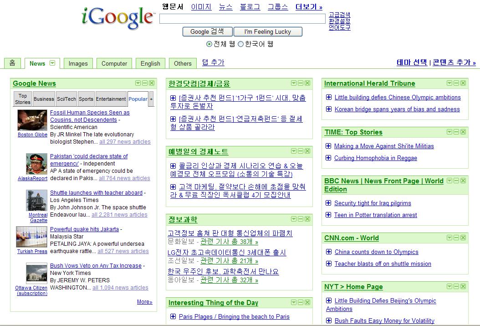Minimize Interesting Thing of the Day gadget
This screenshot has width=480, height=326.
click(x=301, y=302)
